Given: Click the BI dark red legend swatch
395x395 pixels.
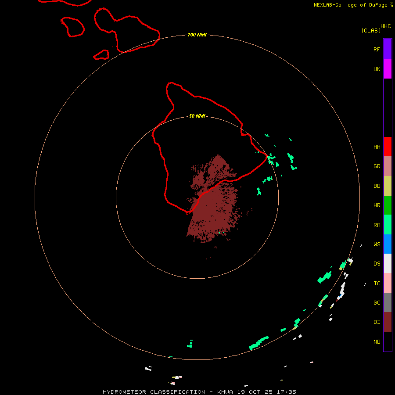Looking at the screenshot, I should [x=388, y=322].
